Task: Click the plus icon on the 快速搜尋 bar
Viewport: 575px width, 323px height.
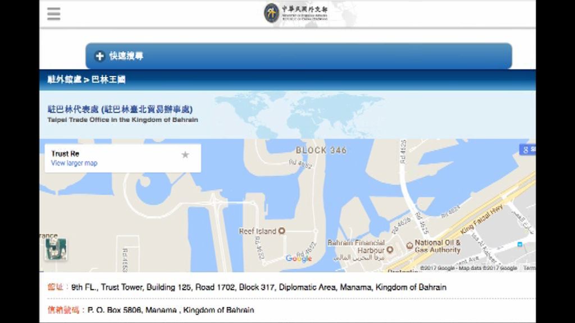Action: tap(99, 56)
